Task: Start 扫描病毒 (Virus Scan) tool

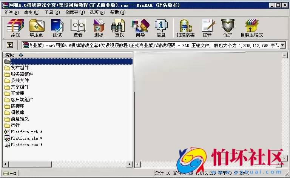Action: 185,28
